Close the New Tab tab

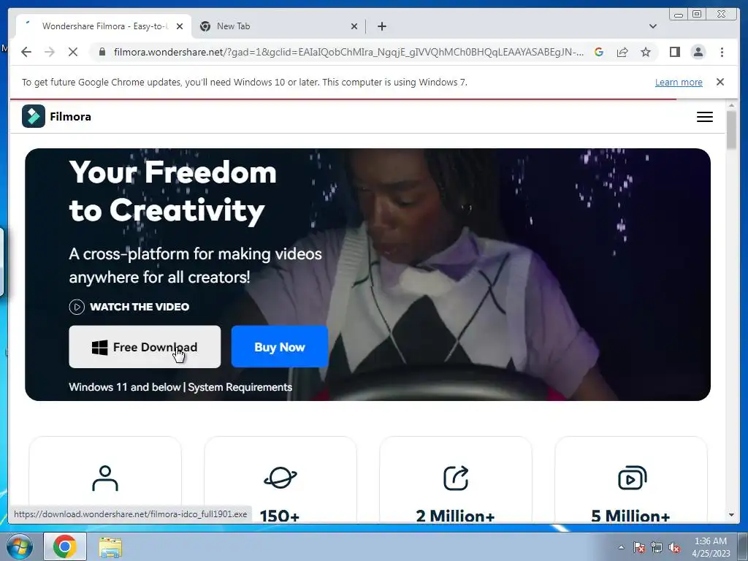click(354, 26)
